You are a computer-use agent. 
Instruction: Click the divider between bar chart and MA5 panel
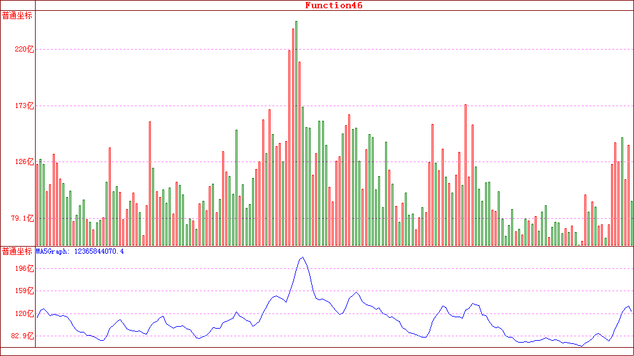[x=334, y=246]
